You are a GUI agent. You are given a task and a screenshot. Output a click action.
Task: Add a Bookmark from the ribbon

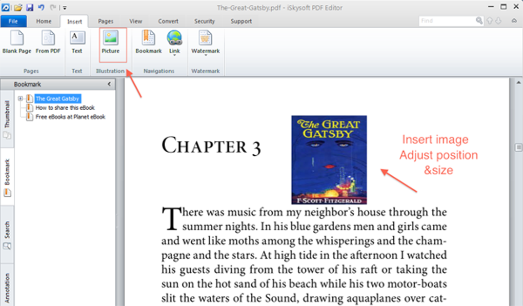tap(148, 42)
